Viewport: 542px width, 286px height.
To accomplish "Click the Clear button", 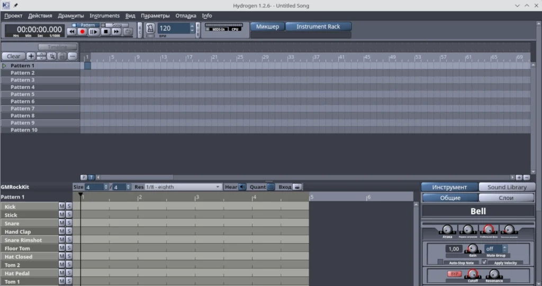I will click(x=13, y=56).
